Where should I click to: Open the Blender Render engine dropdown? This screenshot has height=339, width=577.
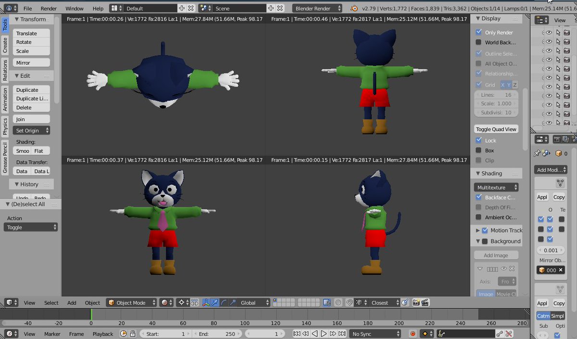(x=317, y=8)
